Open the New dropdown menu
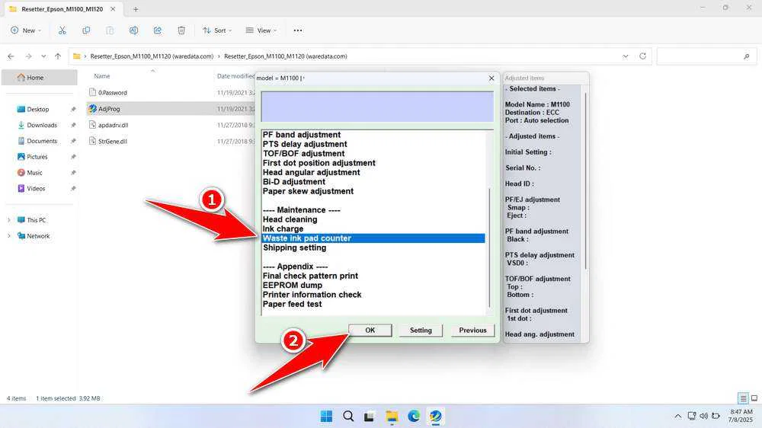This screenshot has width=762, height=428. tap(26, 30)
